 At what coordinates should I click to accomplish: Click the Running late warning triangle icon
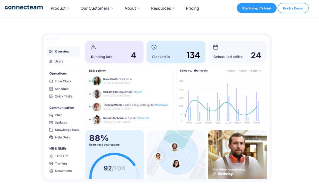point(93,47)
